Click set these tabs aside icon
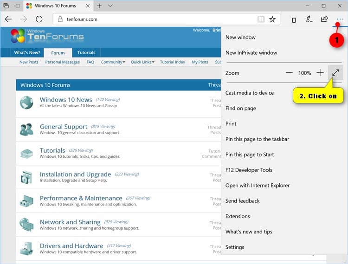The width and height of the screenshot is (348, 264). coord(17,6)
